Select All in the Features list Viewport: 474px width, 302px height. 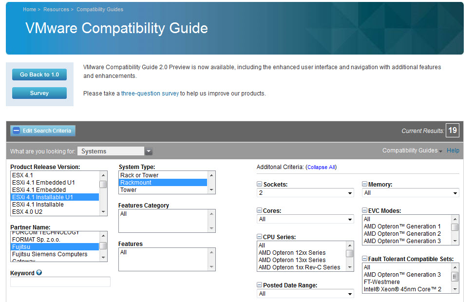tap(163, 252)
